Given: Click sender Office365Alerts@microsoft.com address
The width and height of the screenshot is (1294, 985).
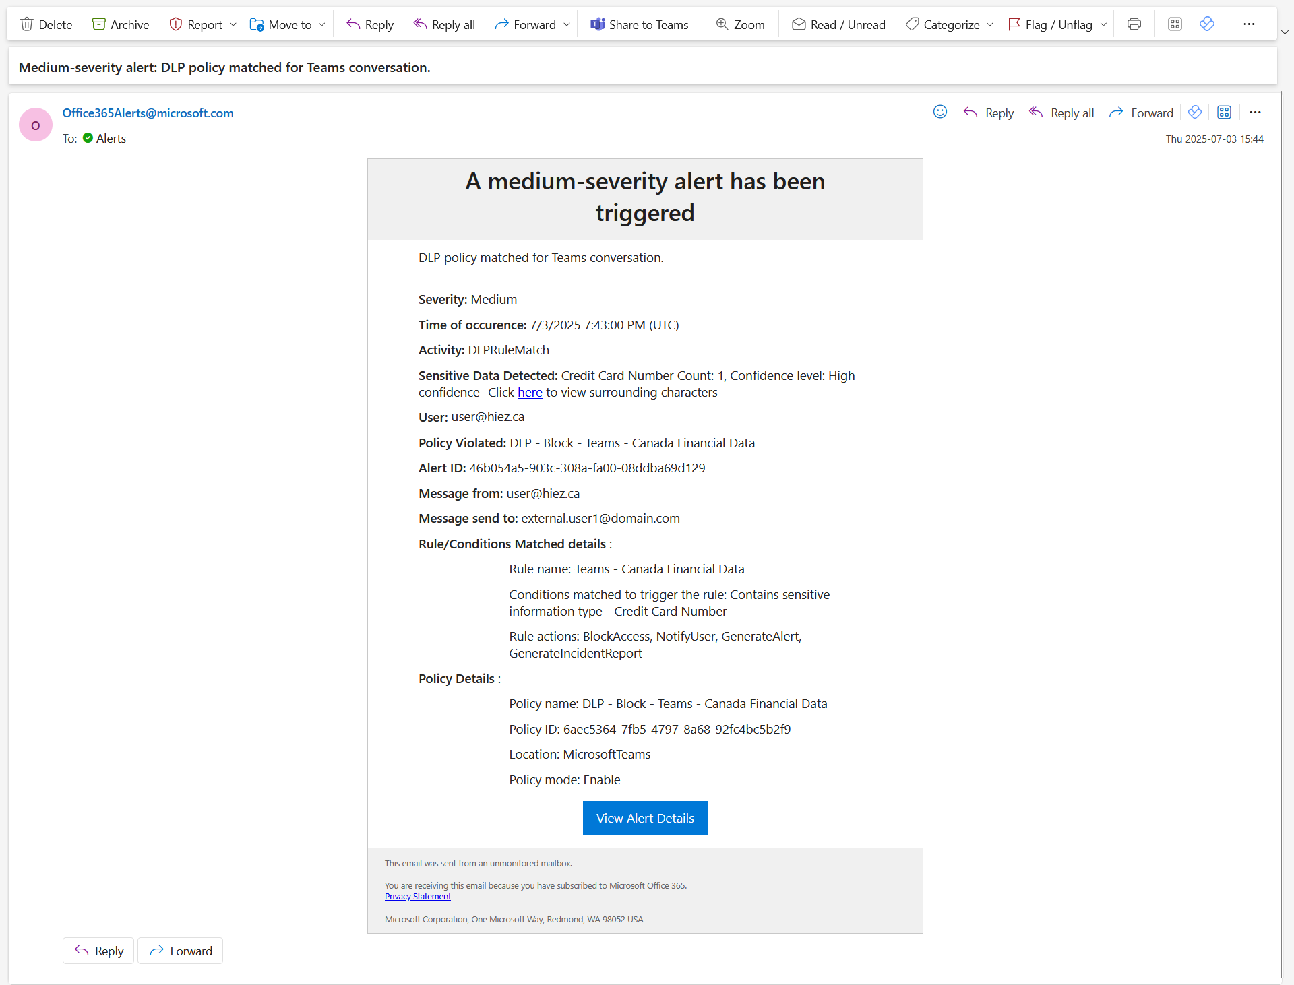Looking at the screenshot, I should pyautogui.click(x=148, y=113).
